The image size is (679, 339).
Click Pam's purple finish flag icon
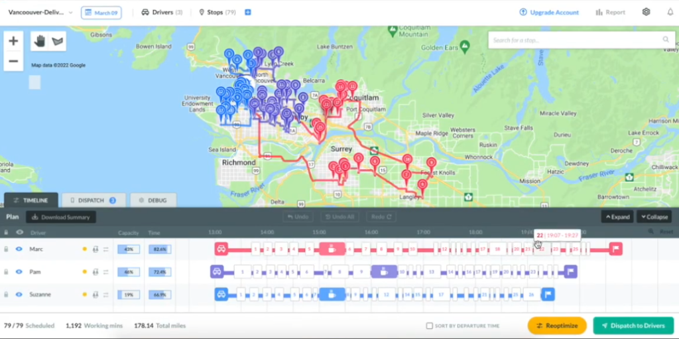(x=571, y=272)
